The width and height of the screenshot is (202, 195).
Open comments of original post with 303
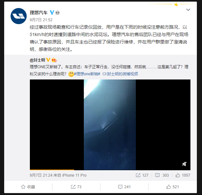pos(162,175)
